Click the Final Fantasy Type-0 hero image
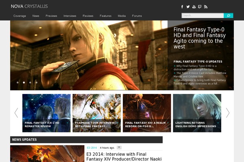The image size is (244, 162). 89,55
